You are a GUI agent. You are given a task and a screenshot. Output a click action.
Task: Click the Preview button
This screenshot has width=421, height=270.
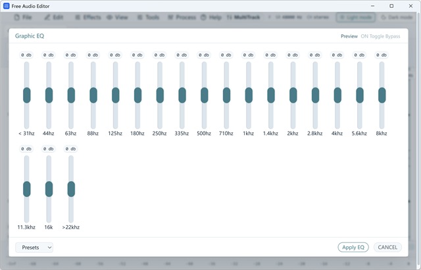pyautogui.click(x=349, y=36)
